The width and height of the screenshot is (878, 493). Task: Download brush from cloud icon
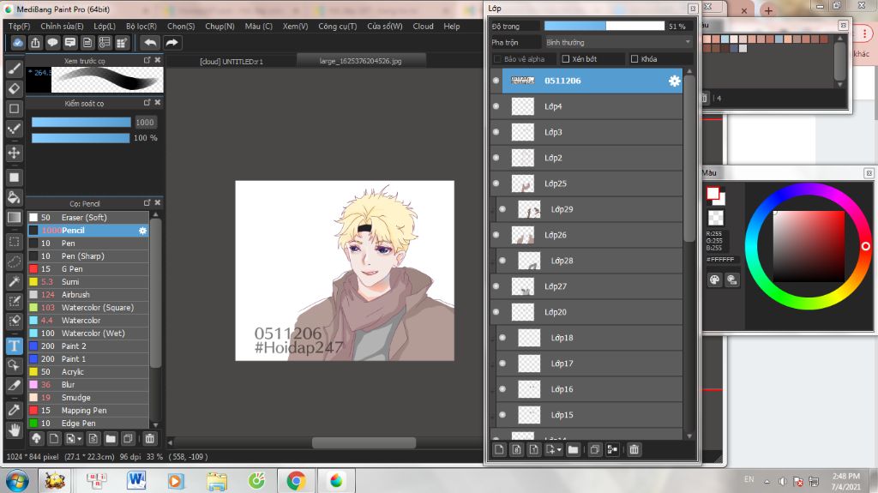36,439
